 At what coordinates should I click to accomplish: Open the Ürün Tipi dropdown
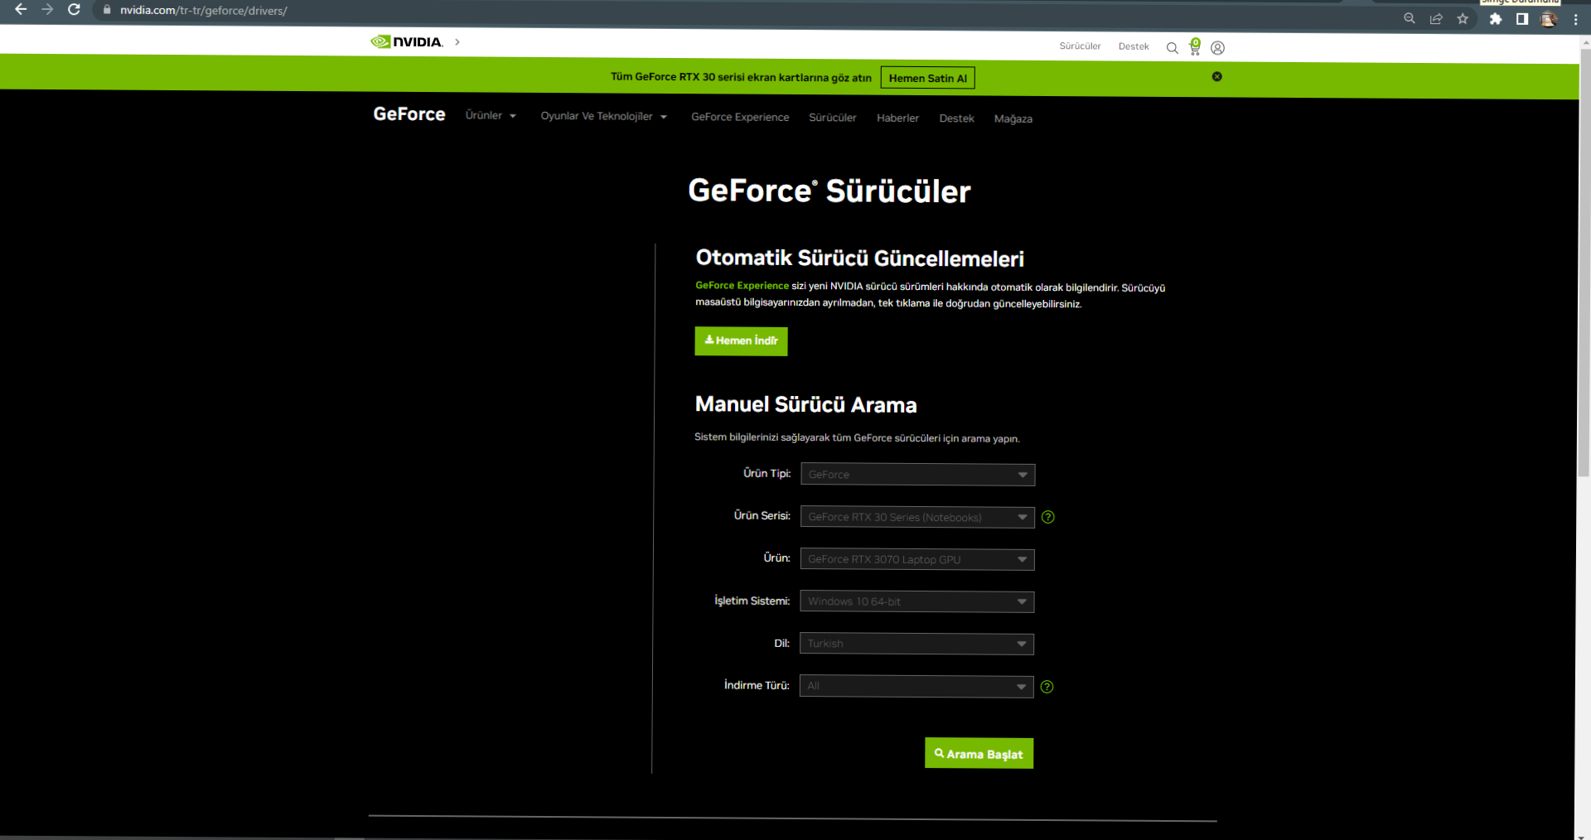(x=917, y=475)
